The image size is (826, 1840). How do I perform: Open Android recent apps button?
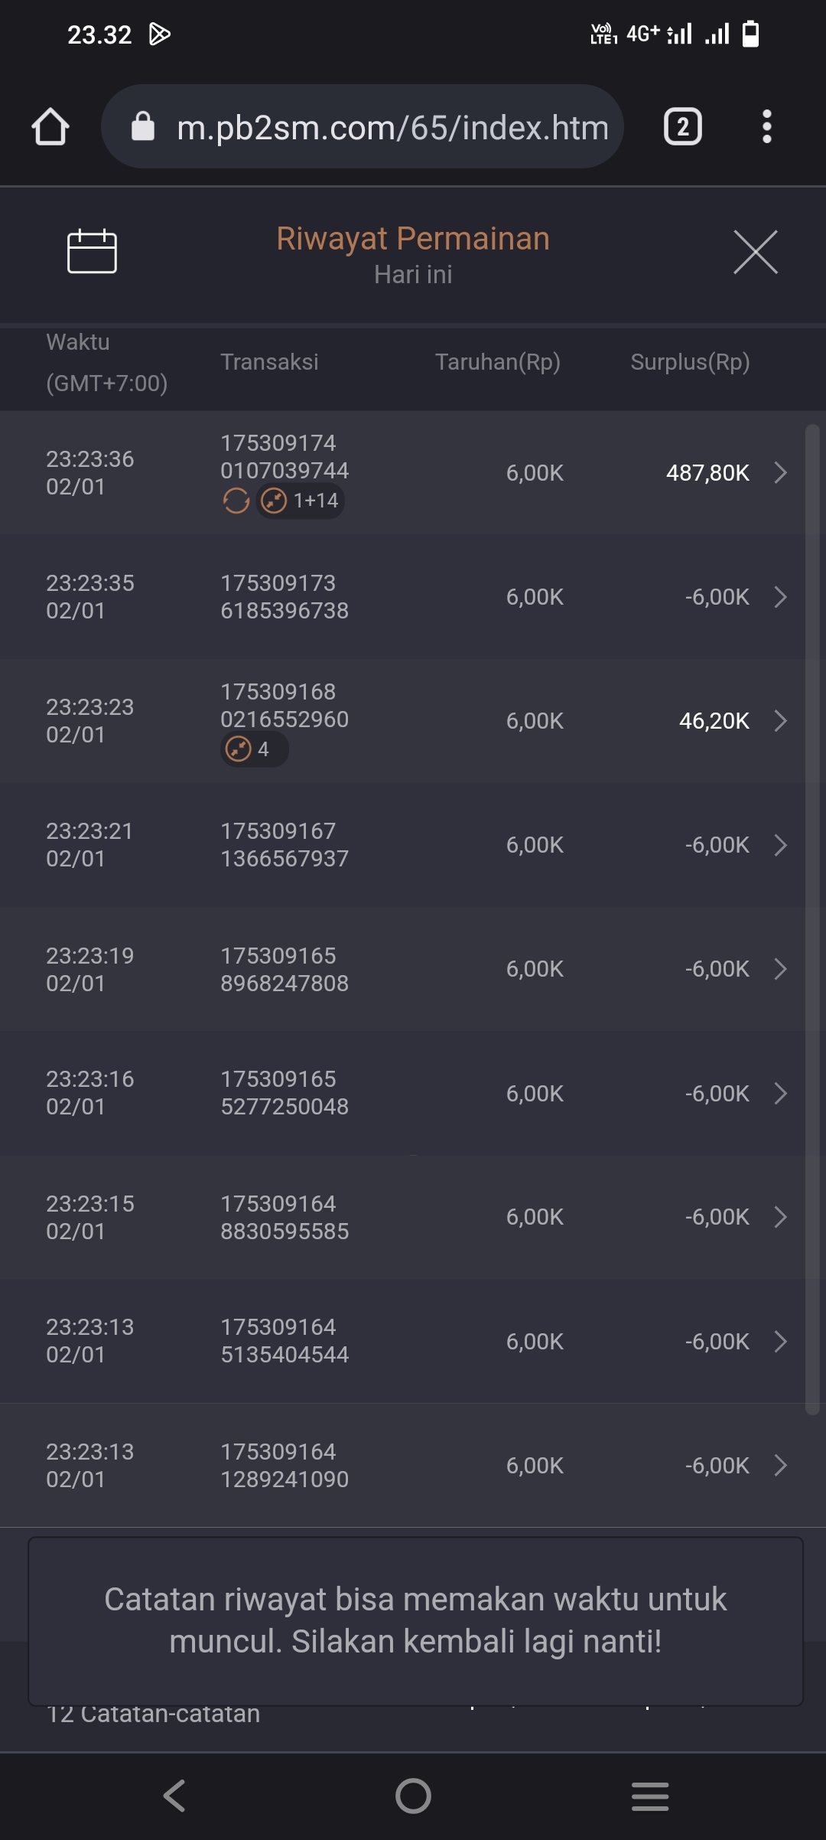650,1796
